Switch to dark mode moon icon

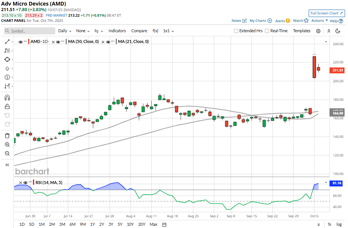tap(338, 31)
